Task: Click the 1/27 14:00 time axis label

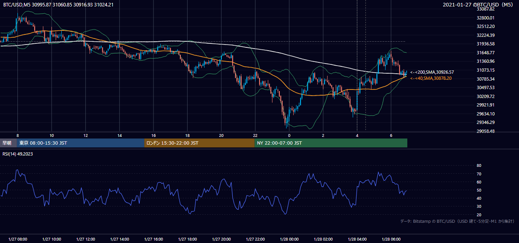Action: (119, 239)
